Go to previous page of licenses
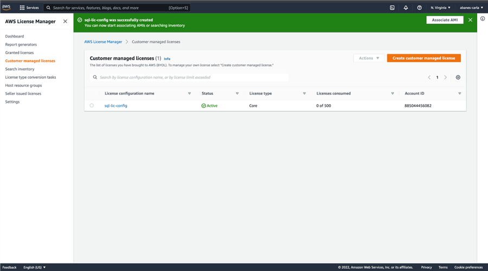 pos(429,77)
